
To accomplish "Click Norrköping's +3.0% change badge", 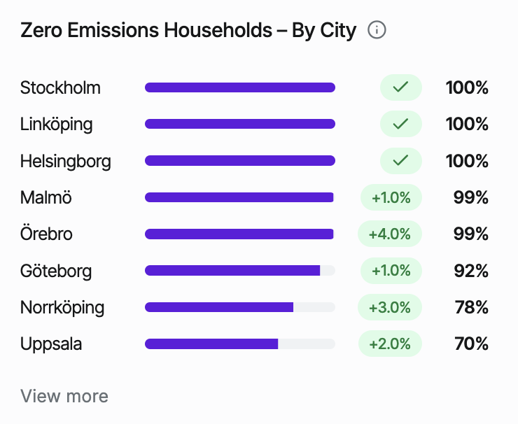I will pos(390,307).
